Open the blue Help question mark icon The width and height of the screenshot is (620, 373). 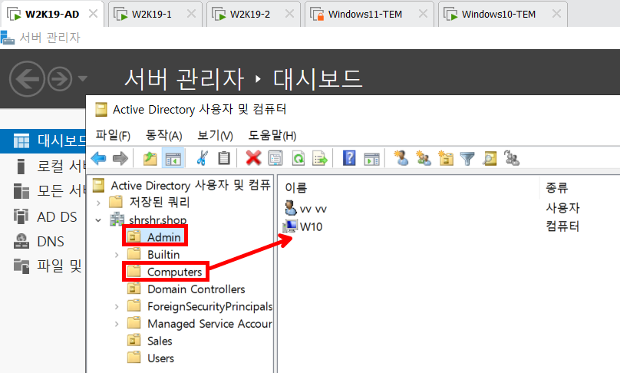[x=348, y=158]
